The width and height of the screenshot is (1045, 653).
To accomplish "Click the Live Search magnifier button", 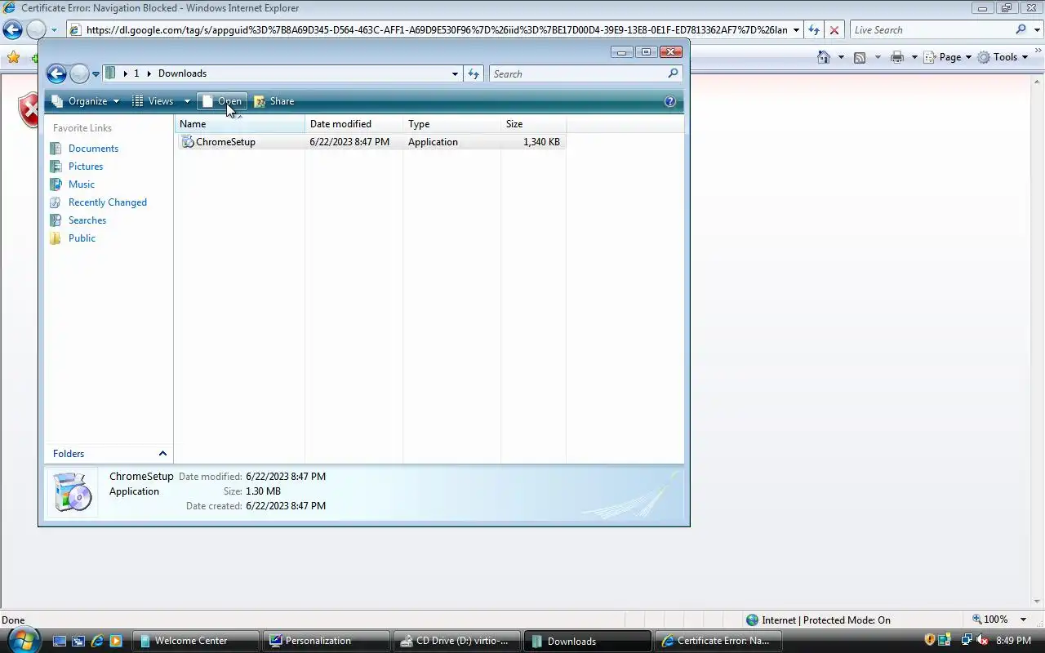I will (x=1021, y=29).
